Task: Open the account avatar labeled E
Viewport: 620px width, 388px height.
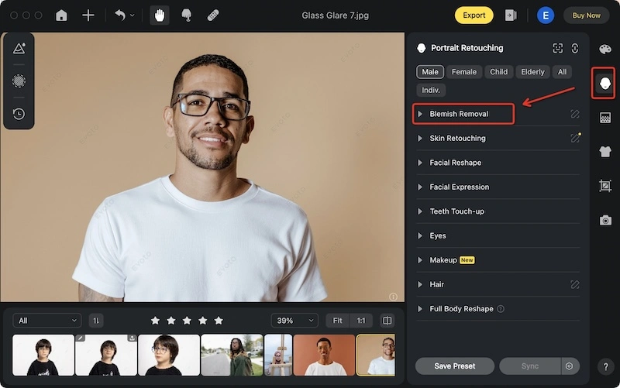Action: click(546, 15)
